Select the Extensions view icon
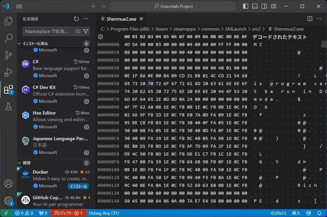The width and height of the screenshot is (327, 217). (8, 90)
